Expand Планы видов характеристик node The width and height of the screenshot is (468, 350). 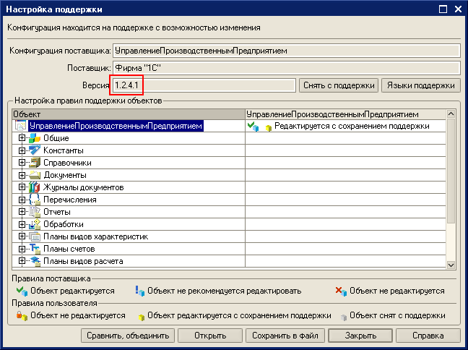point(22,236)
